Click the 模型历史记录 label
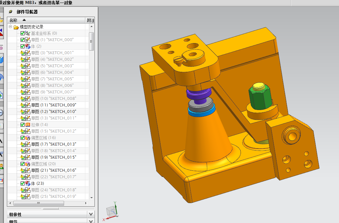339x223 pixels. pyautogui.click(x=32, y=27)
